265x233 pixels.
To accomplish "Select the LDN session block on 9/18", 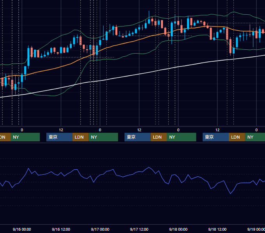I will pyautogui.click(x=237, y=137).
